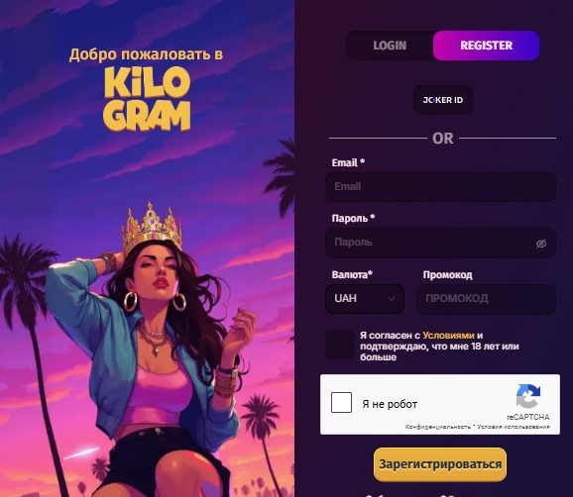Click the KILO GRAM logo

pyautogui.click(x=147, y=99)
